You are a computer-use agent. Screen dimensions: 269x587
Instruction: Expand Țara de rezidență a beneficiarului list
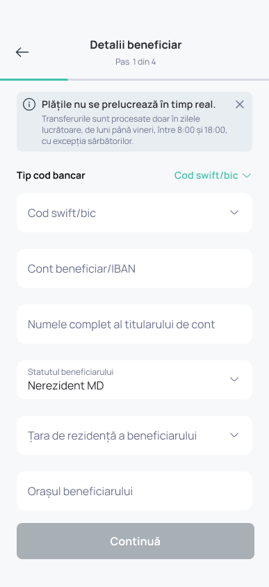[134, 435]
